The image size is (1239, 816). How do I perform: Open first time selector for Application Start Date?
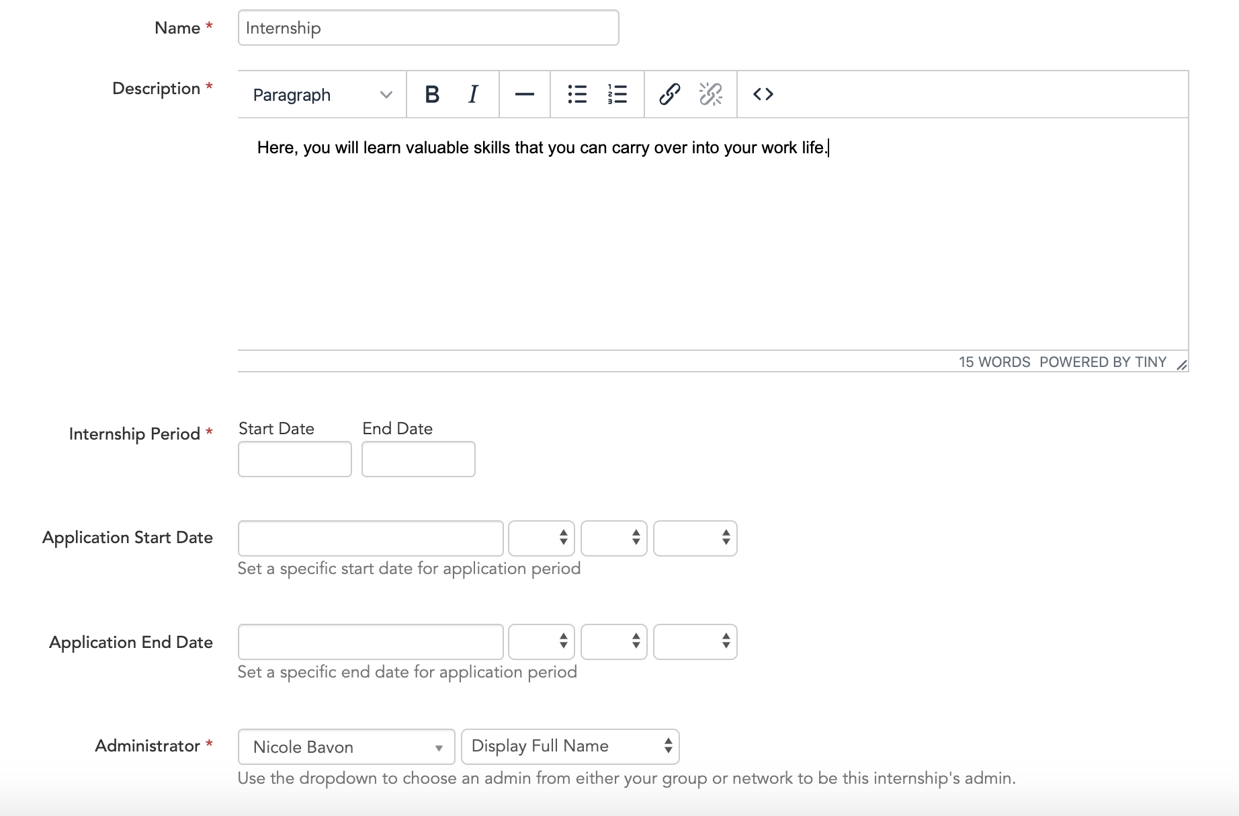[542, 538]
